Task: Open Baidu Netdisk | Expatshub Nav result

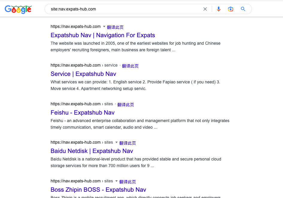Action: click(92, 151)
